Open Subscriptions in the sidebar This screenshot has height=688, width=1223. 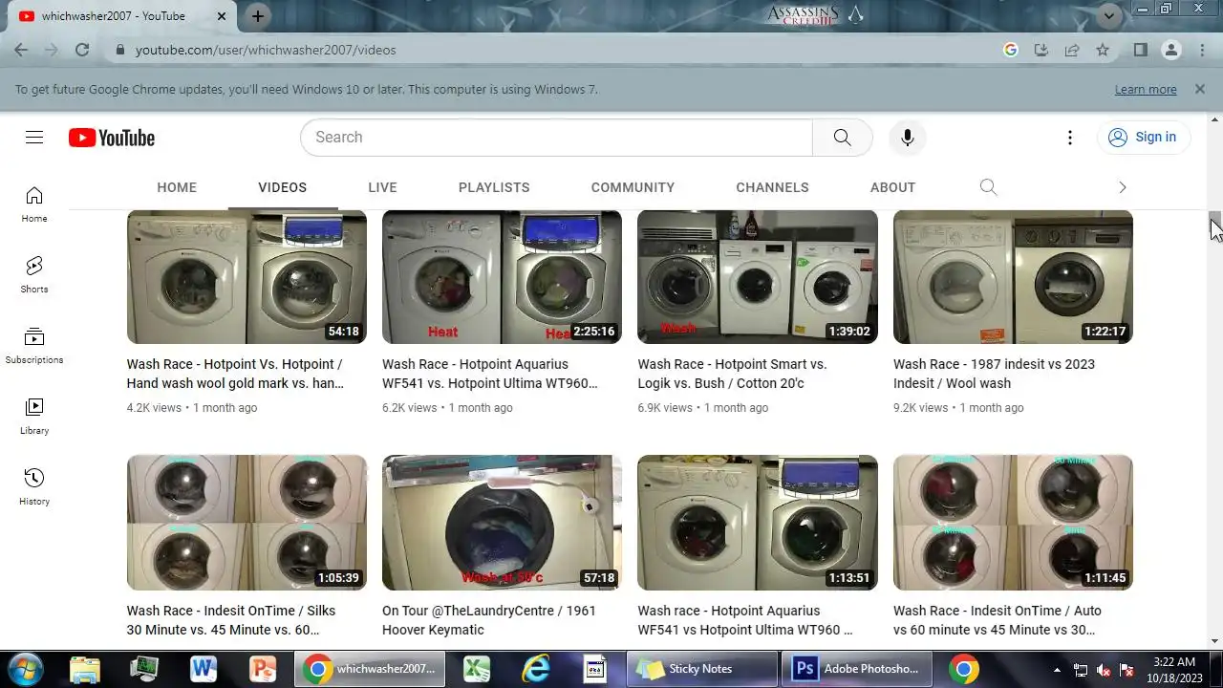34,346
